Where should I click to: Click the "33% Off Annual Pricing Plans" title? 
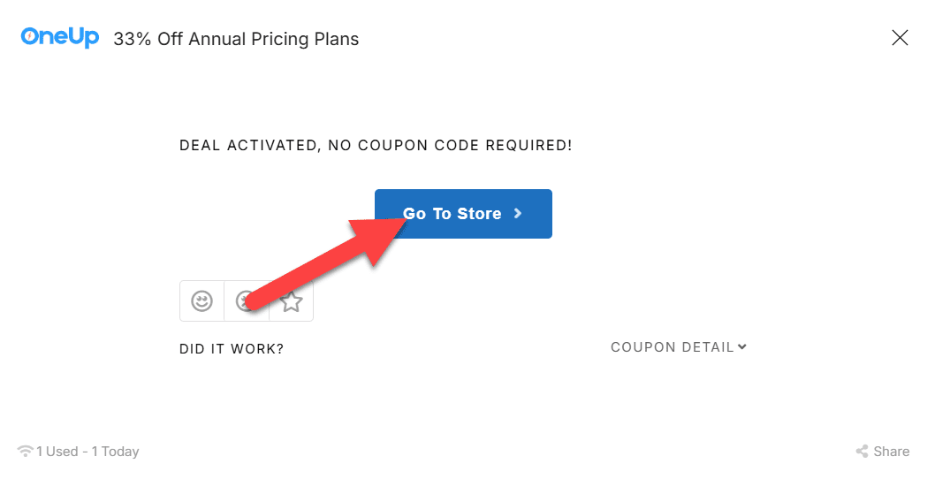pos(236,39)
